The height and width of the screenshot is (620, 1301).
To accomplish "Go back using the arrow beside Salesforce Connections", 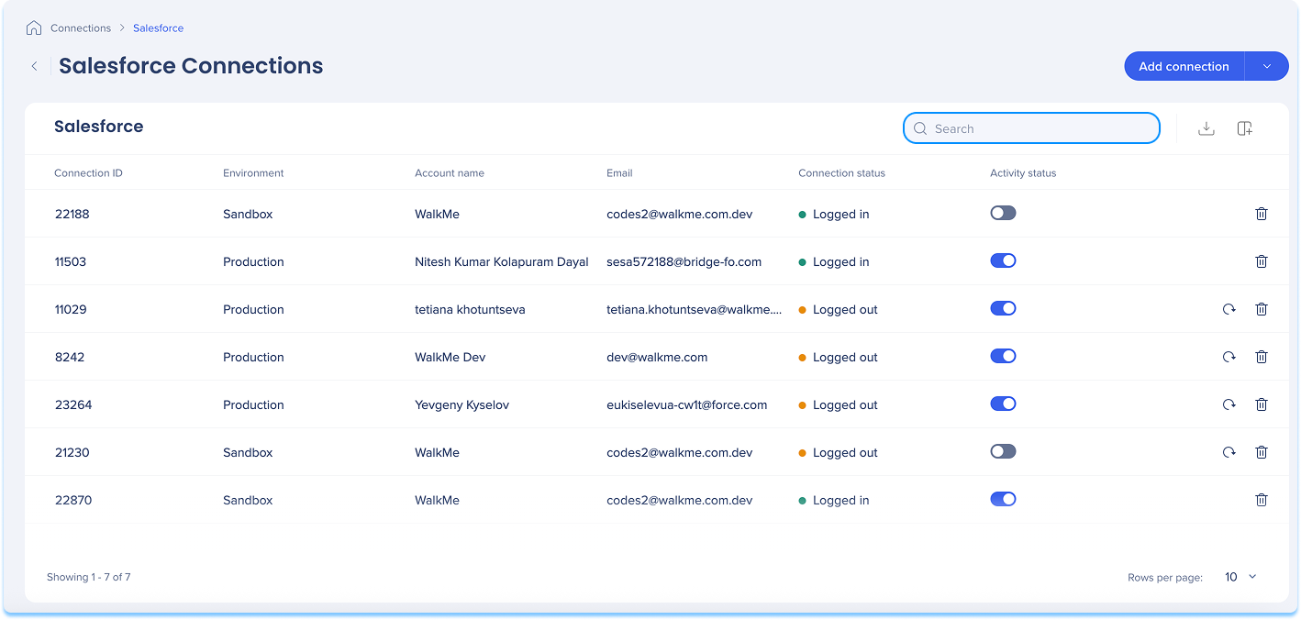I will click(34, 66).
